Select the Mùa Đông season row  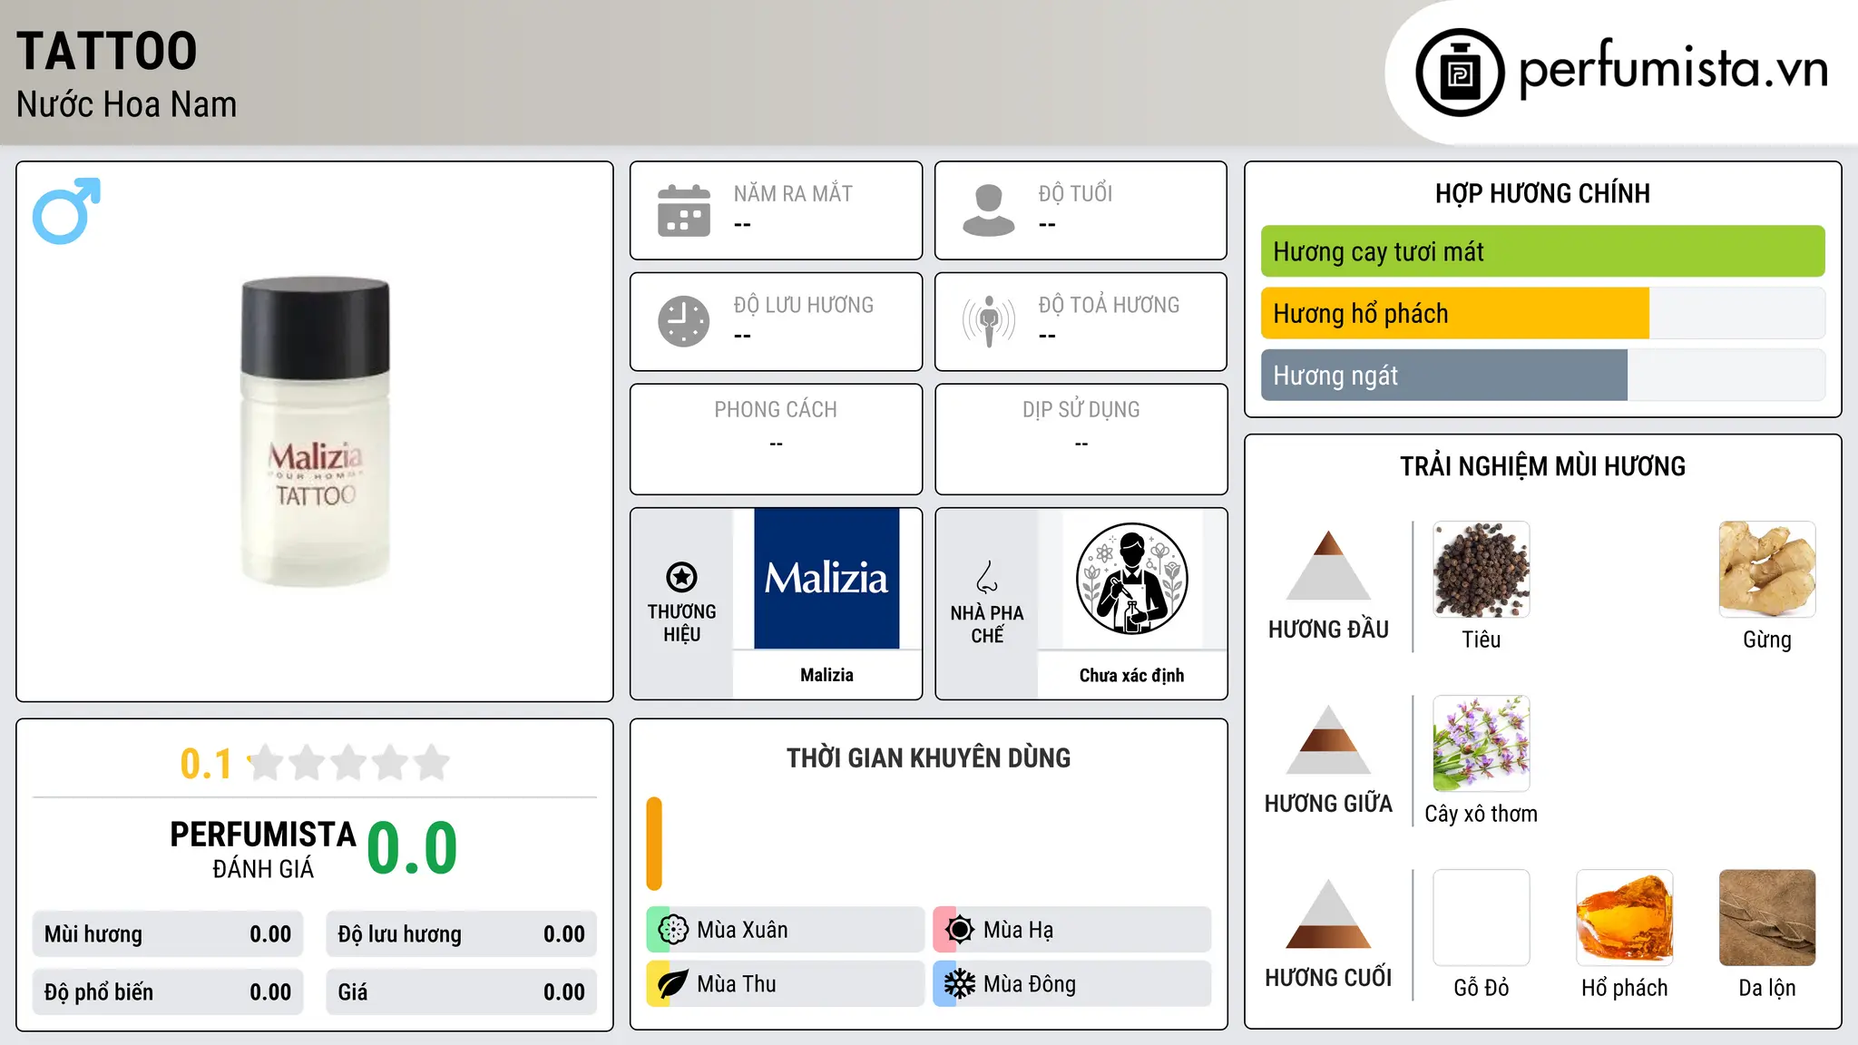pos(1071,984)
